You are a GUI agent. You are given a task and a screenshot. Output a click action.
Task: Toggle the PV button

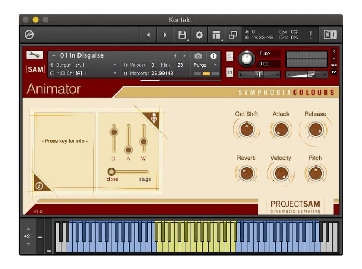[334, 72]
